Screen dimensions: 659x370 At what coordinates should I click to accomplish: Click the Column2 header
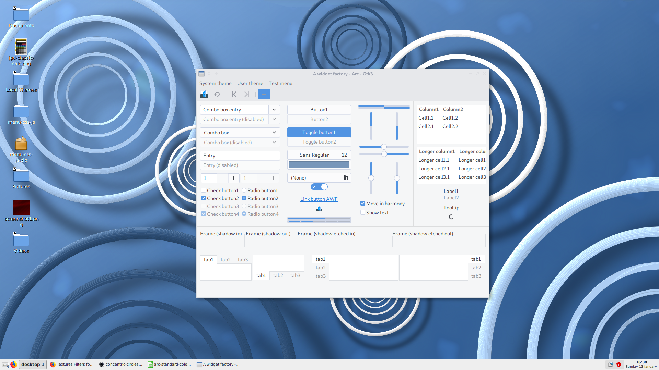(x=453, y=109)
